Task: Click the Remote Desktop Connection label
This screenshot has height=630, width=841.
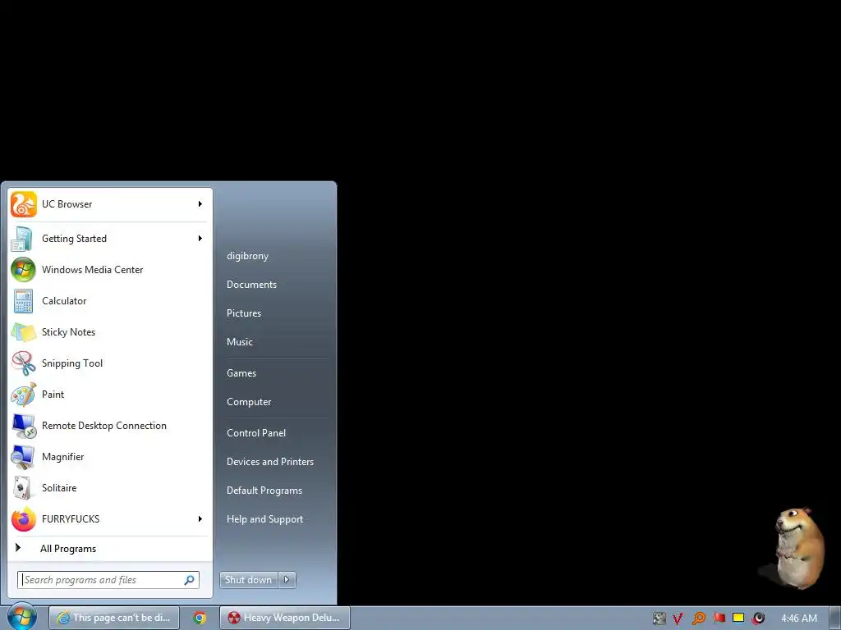Action: [x=104, y=426]
